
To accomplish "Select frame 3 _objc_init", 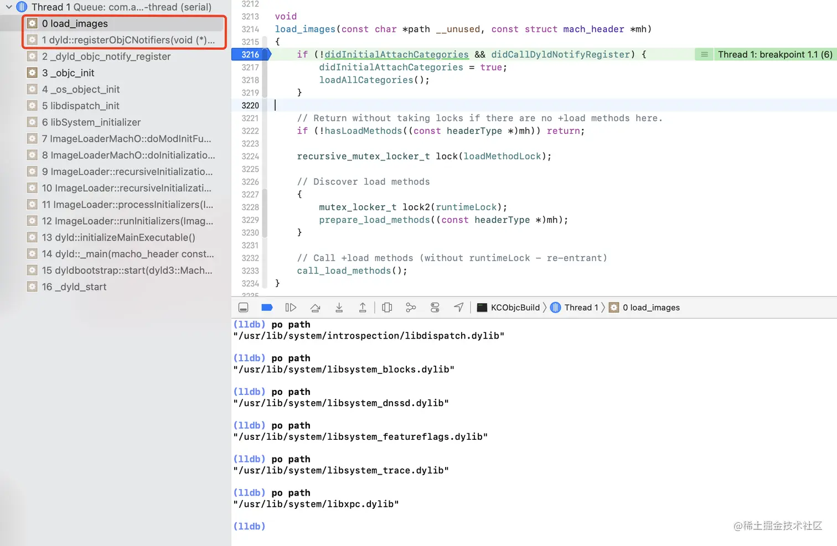I will pyautogui.click(x=115, y=73).
